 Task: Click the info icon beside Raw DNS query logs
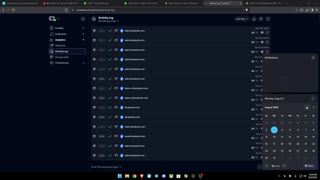pos(118,21)
